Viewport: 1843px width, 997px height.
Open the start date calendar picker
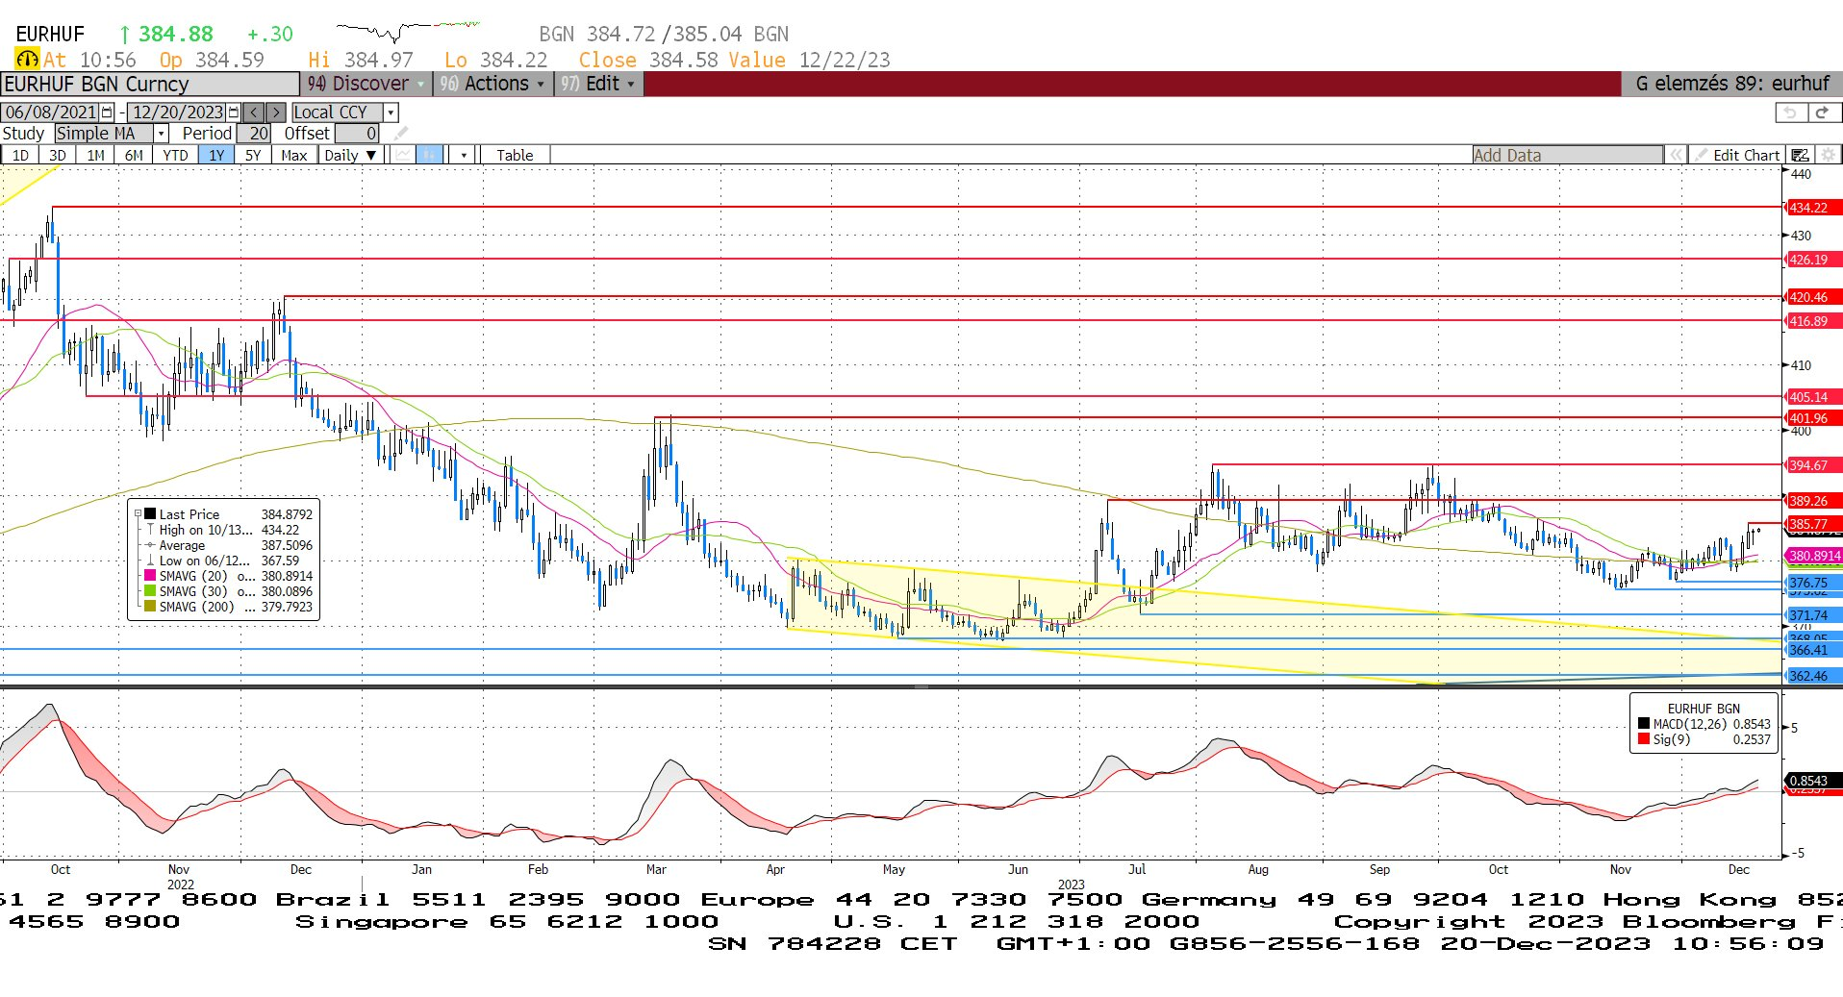(x=107, y=112)
